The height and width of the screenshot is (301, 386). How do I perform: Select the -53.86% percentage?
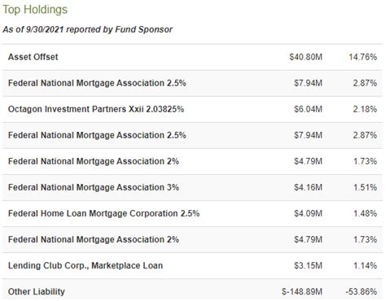tap(362, 292)
